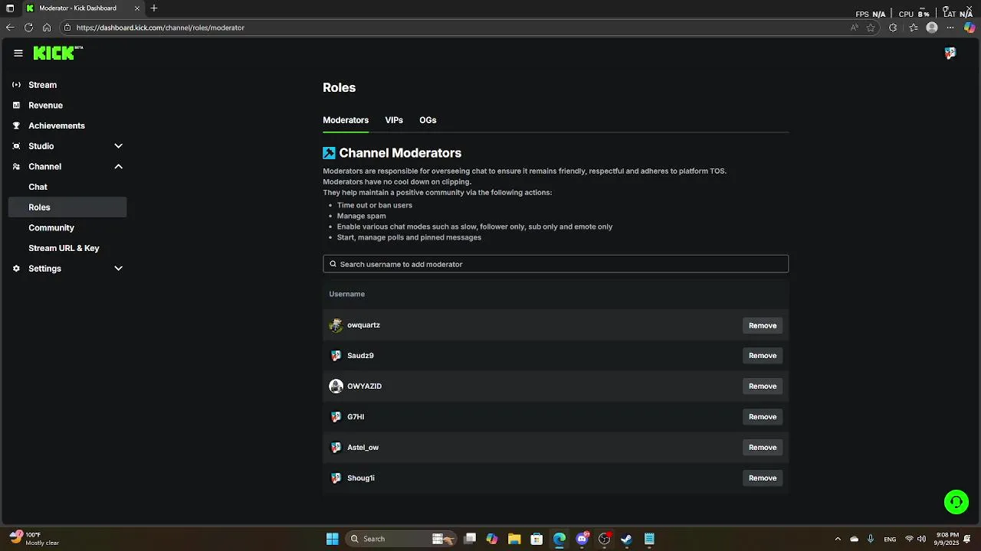Open the Windows Start menu
Image resolution: width=981 pixels, height=551 pixels.
click(332, 539)
